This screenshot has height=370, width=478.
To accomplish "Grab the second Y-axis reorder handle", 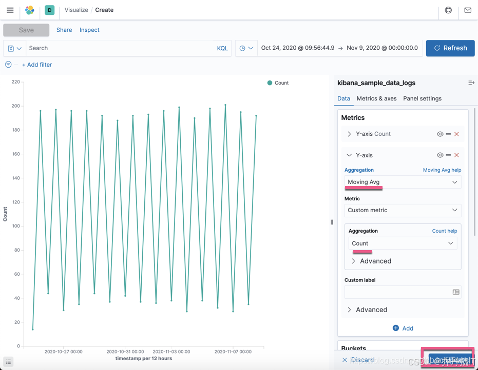I will (448, 155).
